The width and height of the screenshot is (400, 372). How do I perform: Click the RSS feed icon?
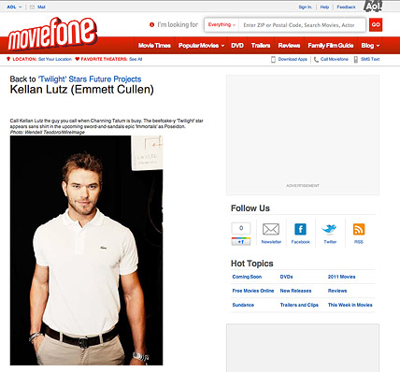click(x=359, y=229)
